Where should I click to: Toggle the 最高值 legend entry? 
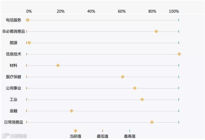(130, 136)
